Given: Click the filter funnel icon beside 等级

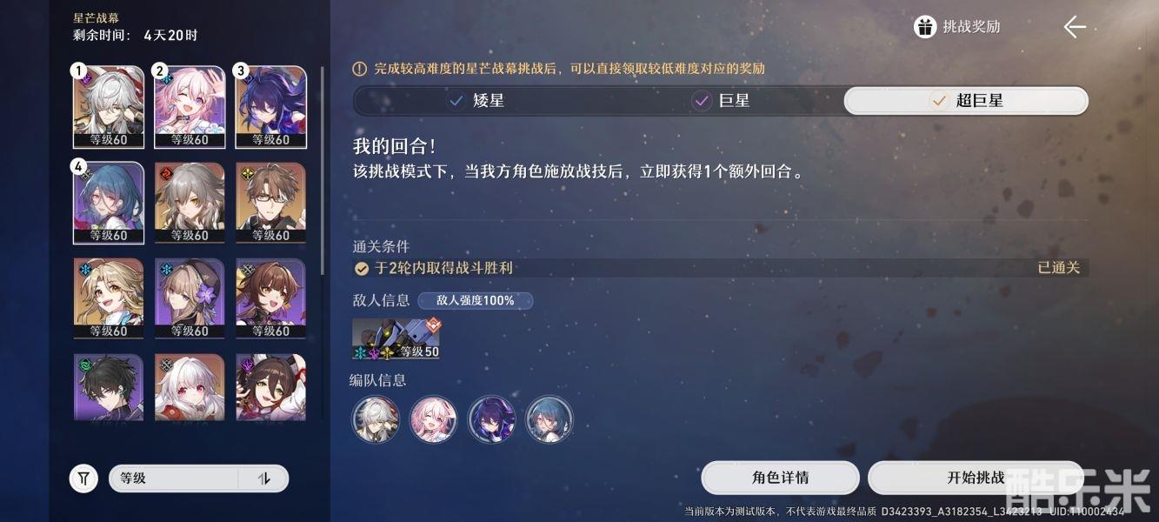Looking at the screenshot, I should [83, 478].
